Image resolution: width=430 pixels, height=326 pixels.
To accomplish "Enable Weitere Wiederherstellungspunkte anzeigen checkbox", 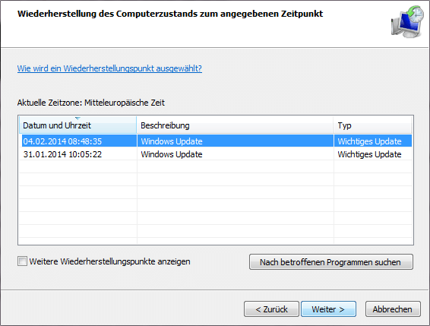I will 22,261.
